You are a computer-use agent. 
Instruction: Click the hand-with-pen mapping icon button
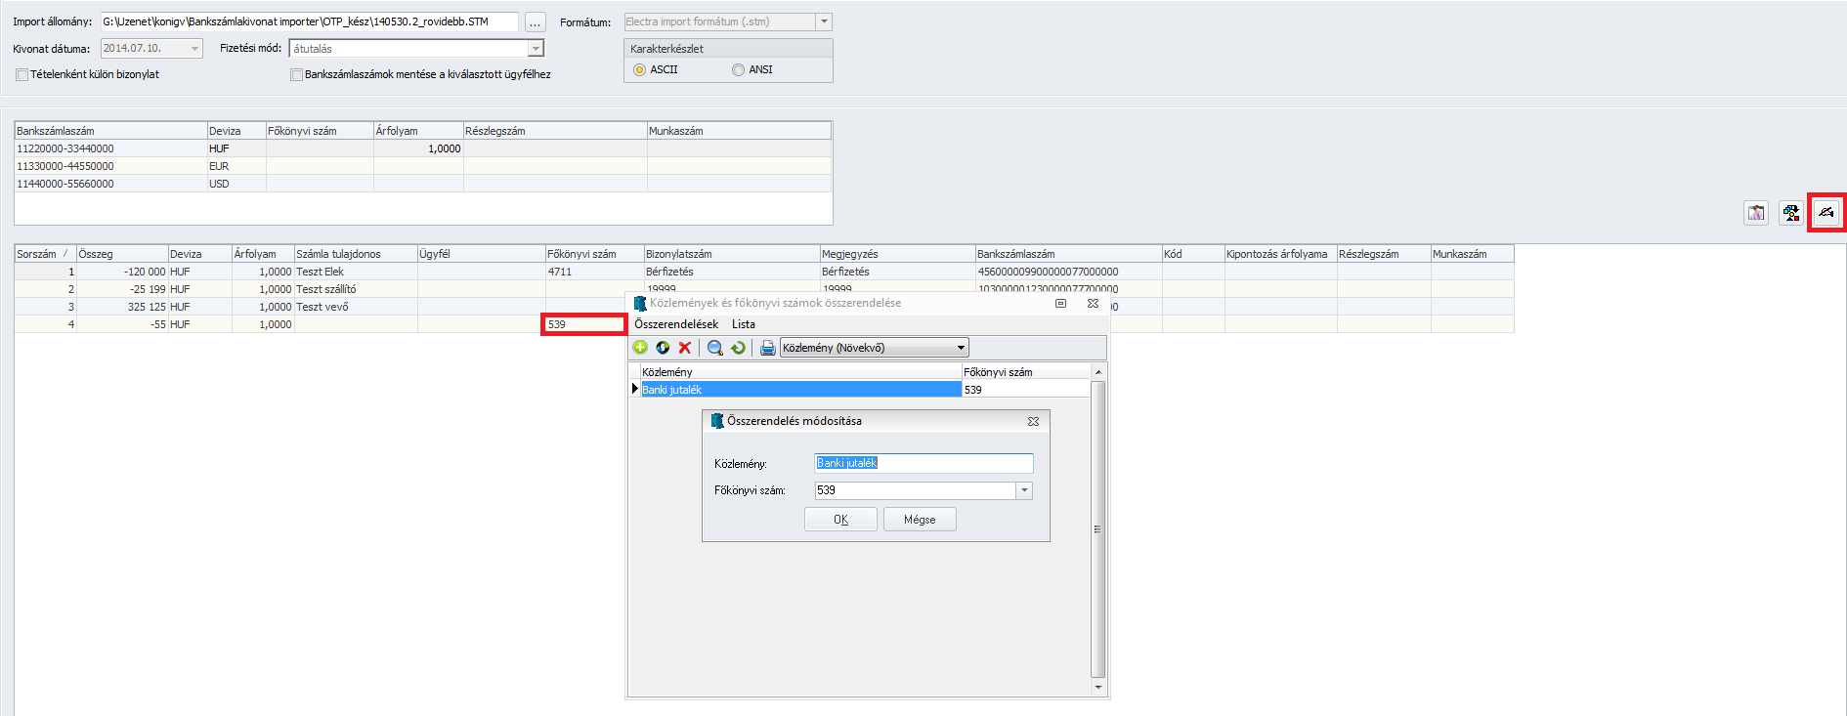(x=1826, y=212)
